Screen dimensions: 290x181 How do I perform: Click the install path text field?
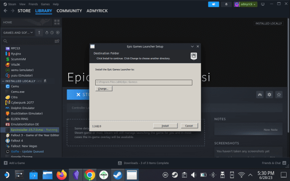(x=144, y=82)
